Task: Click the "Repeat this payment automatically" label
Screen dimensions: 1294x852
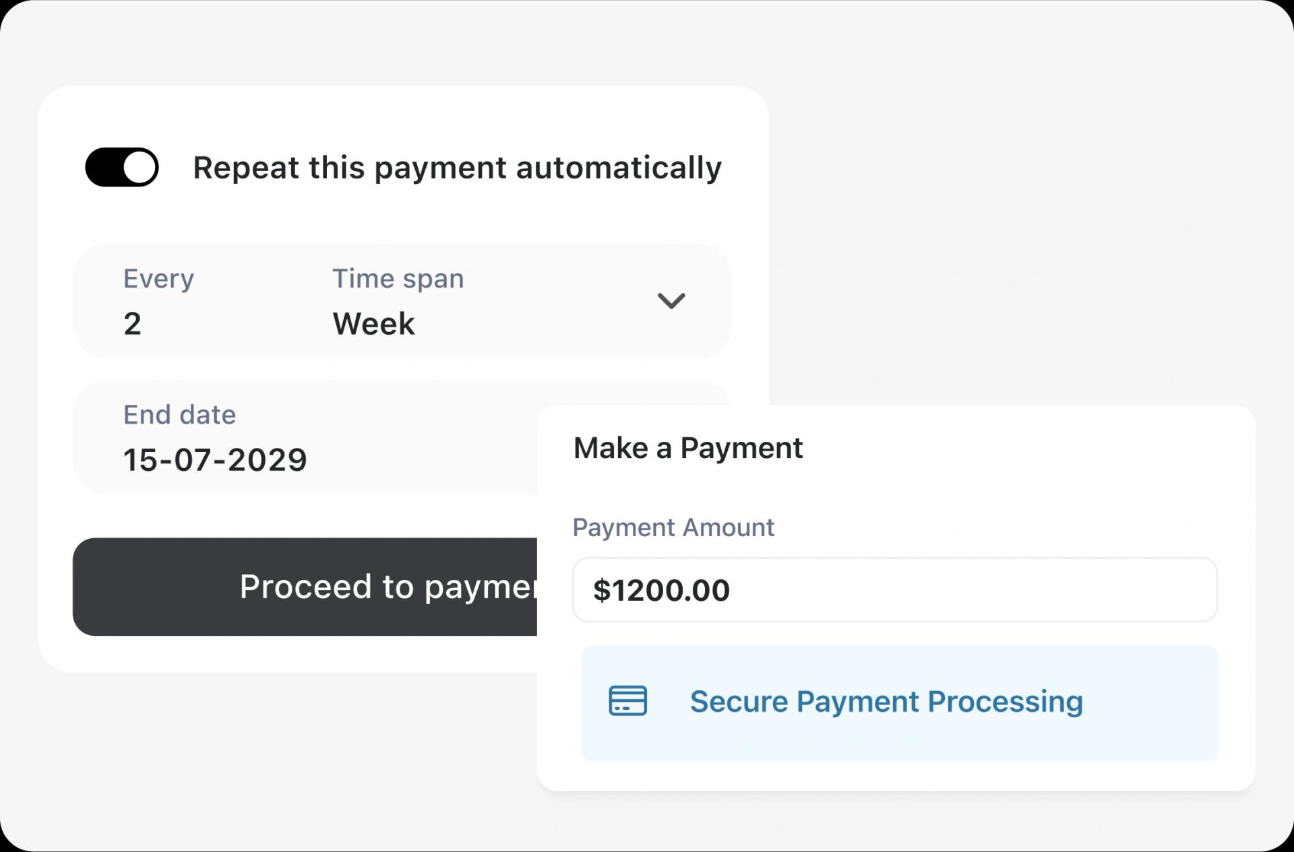Action: click(x=457, y=168)
